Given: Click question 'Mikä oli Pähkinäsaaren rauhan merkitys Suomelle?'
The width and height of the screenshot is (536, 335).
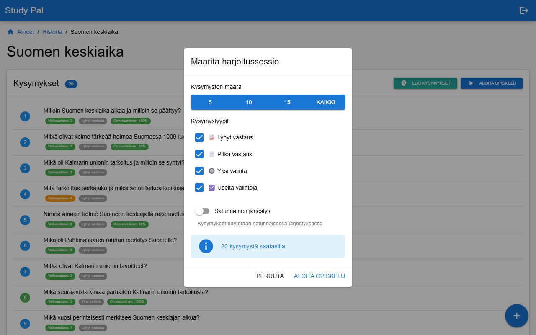Looking at the screenshot, I should point(110,240).
